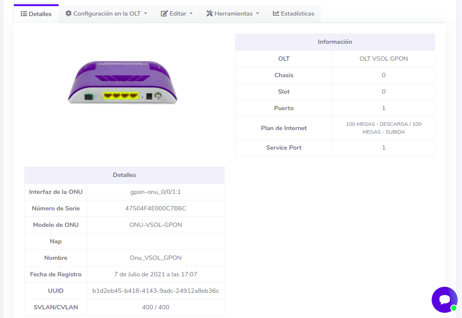Viewport: 462px width, 318px height.
Task: Click the UUID value in Detalles table
Action: pos(156,291)
